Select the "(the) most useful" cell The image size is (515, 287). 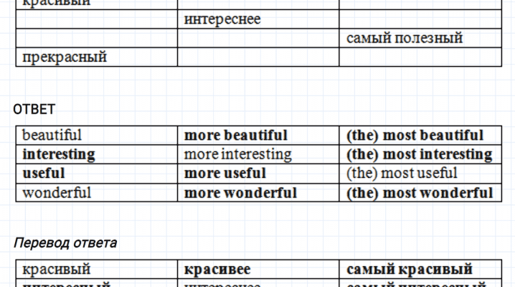[x=401, y=173]
